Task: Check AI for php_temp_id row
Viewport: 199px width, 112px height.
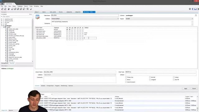Action: coord(83,30)
